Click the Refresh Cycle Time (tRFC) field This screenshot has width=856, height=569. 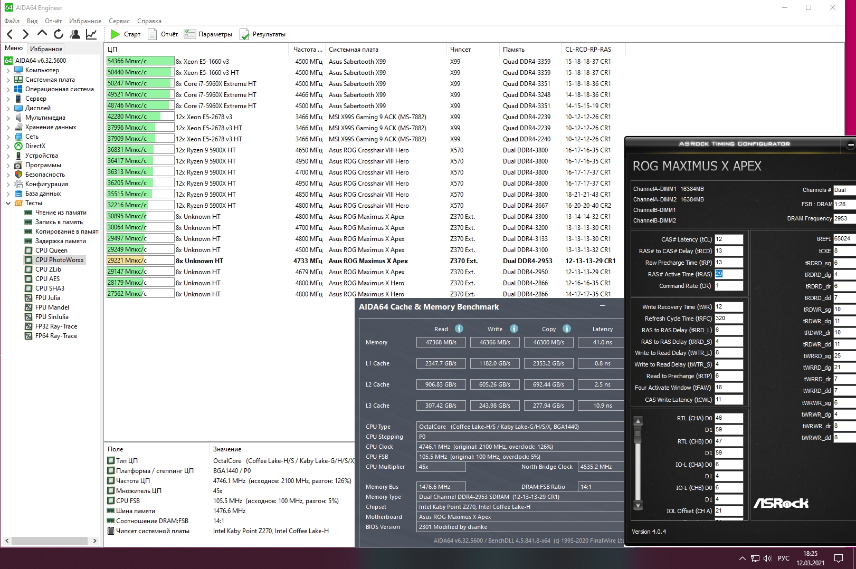click(x=729, y=319)
